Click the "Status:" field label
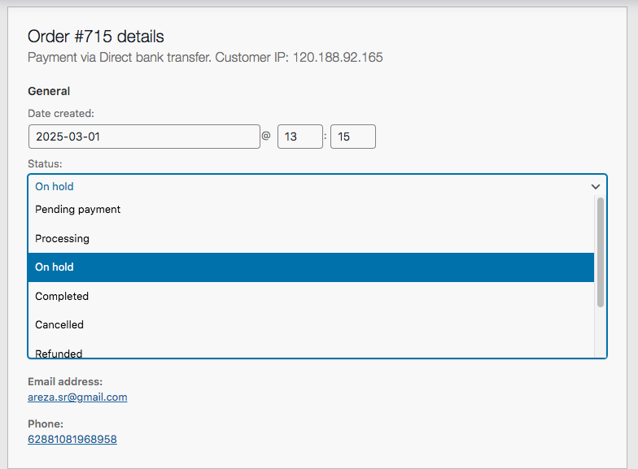This screenshot has height=469, width=638. (x=45, y=164)
